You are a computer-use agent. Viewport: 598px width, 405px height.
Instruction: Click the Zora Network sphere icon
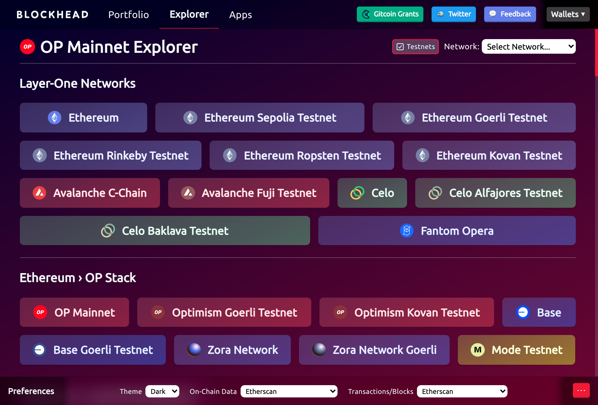coord(194,350)
